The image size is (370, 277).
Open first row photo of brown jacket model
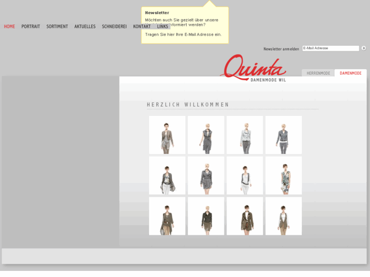[167, 135]
